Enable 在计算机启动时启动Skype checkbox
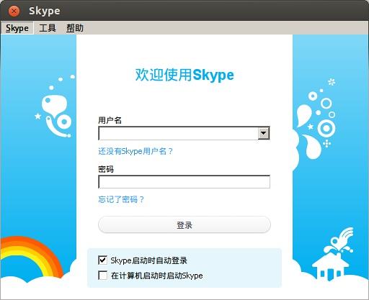This screenshot has height=300, width=369. pos(102,276)
